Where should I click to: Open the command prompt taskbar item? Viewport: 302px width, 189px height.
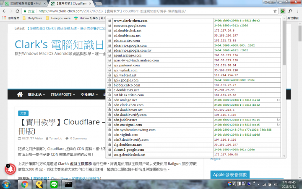(68, 184)
